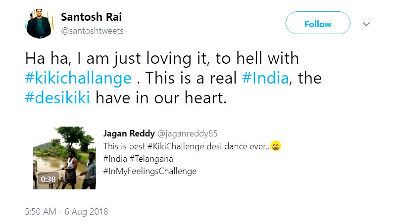This screenshot has width=396, height=224.
Task: Click the 5:50 AM - 6 Aug 2018 timestamp
Action: [x=66, y=212]
